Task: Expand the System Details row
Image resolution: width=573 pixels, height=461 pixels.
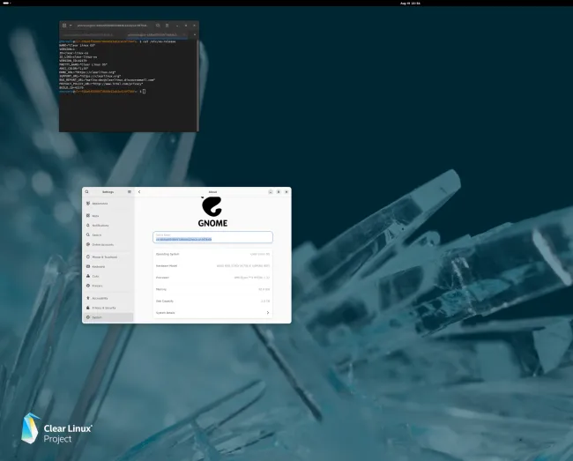Action: [212, 312]
